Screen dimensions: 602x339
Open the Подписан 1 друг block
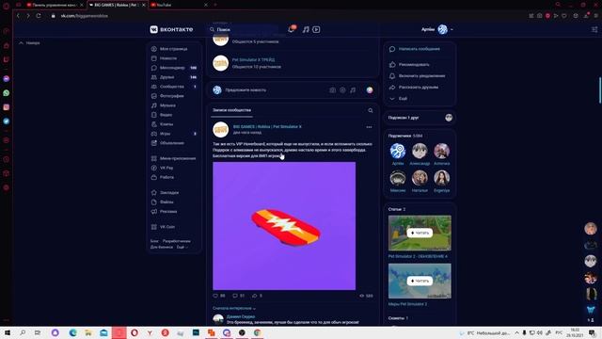(x=420, y=118)
